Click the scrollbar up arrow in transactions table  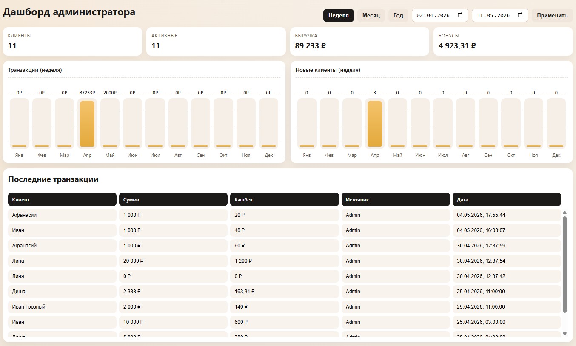(x=565, y=212)
